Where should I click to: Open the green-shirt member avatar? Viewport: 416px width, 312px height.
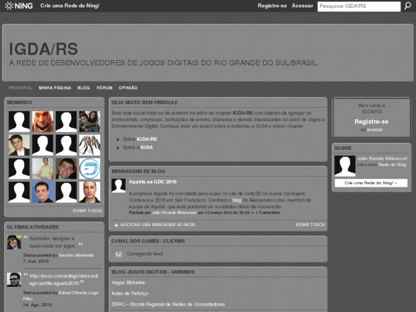pos(43,169)
